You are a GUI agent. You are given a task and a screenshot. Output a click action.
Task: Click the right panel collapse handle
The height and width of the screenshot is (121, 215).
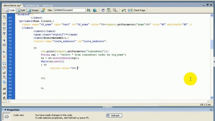(214, 62)
